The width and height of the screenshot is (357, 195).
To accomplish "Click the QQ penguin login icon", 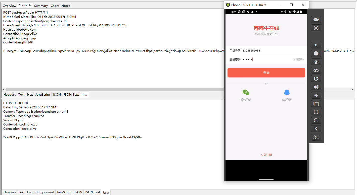I will coord(287,93).
